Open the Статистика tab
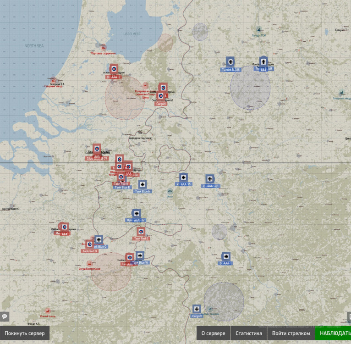The height and width of the screenshot is (344, 351). click(x=249, y=333)
